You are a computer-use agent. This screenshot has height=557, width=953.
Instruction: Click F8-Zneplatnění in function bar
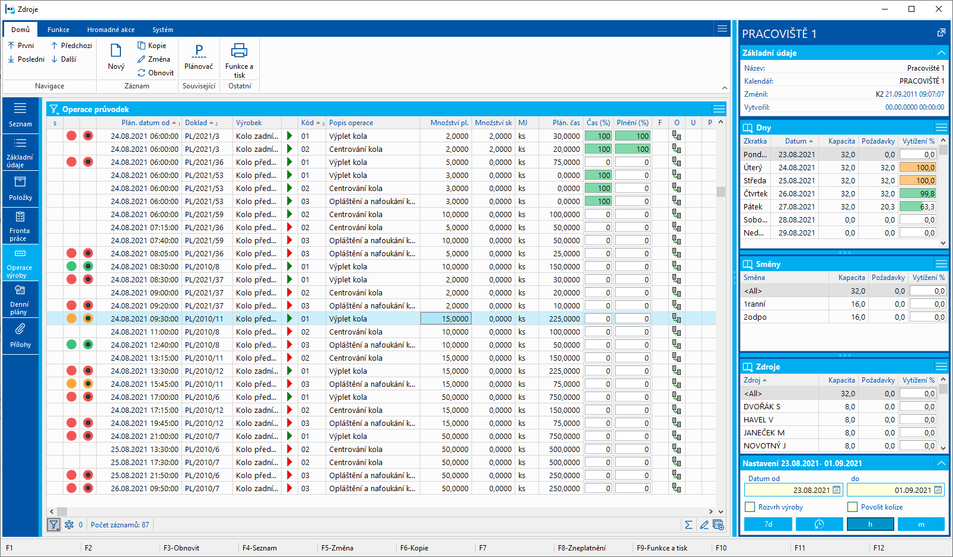point(582,548)
